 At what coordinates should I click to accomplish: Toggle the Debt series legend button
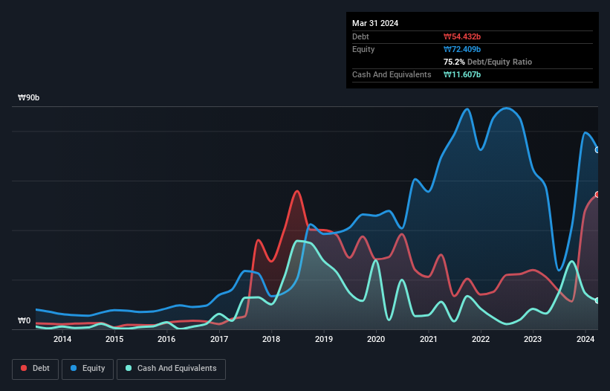pyautogui.click(x=35, y=369)
